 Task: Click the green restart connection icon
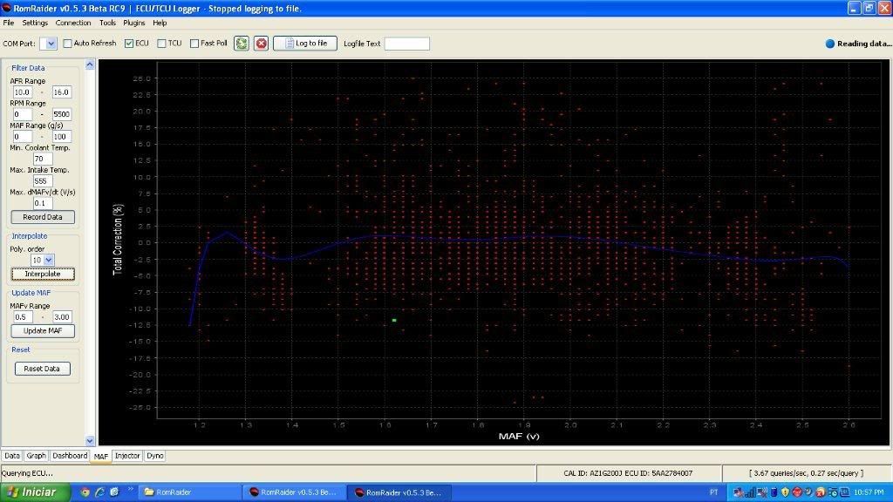(x=242, y=43)
